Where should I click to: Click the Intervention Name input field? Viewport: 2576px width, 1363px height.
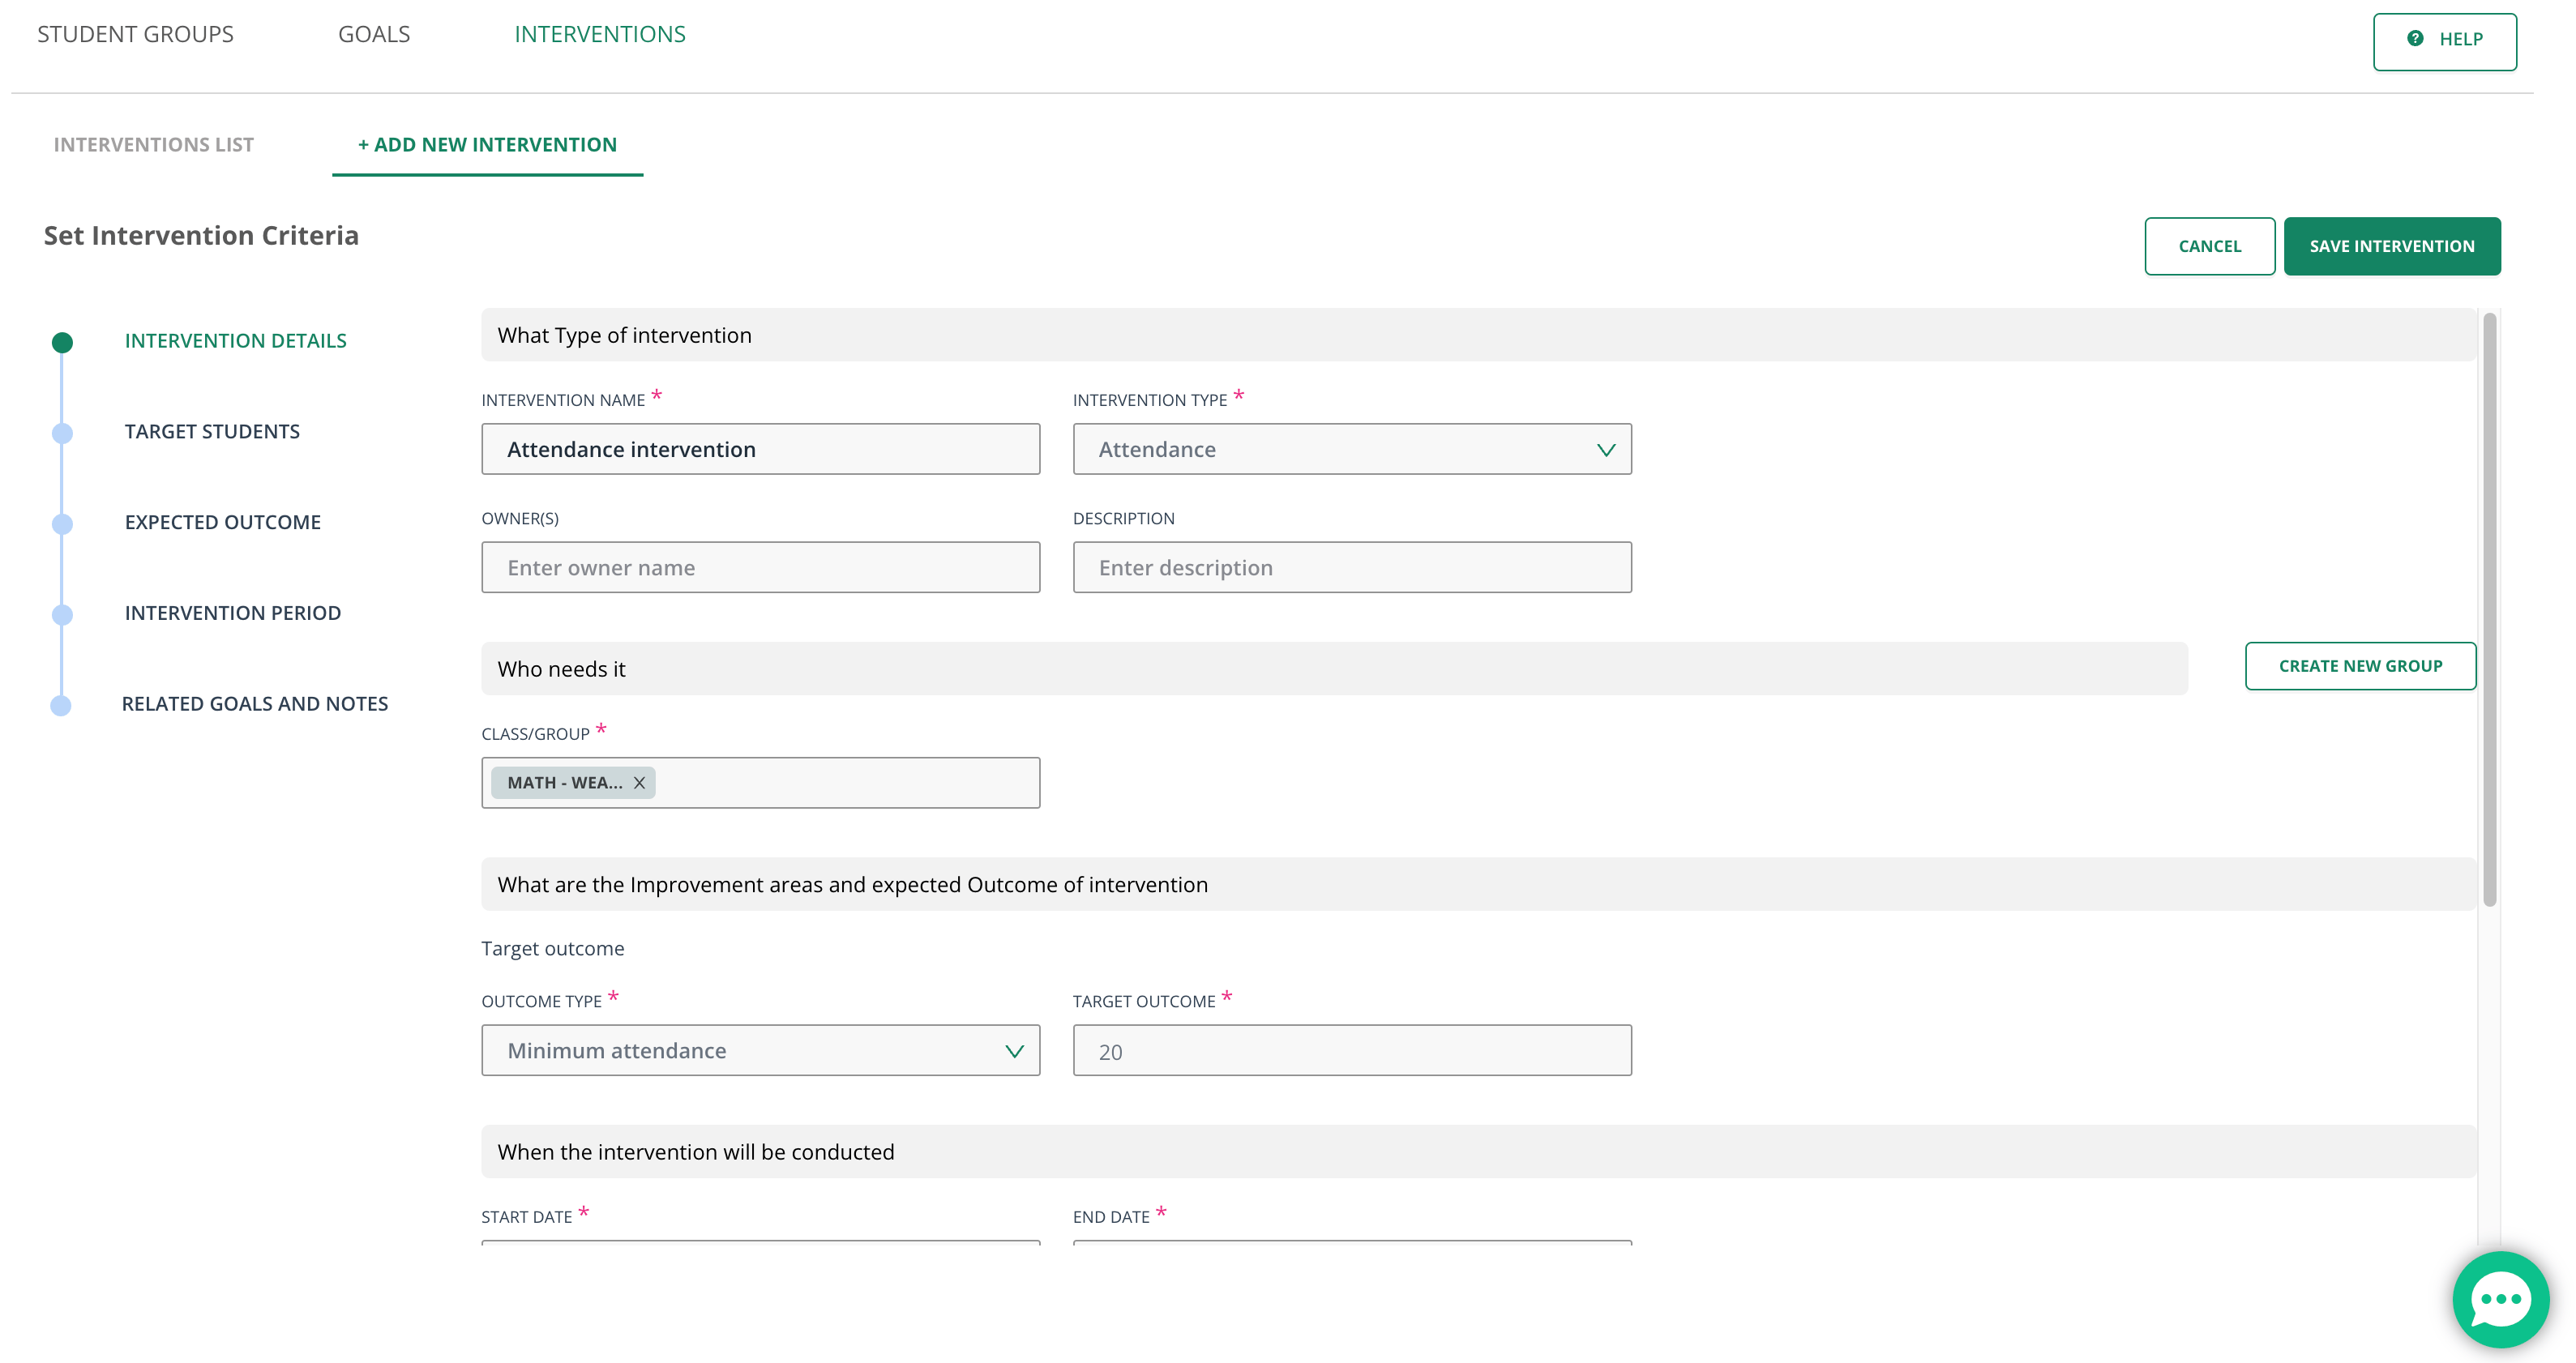pyautogui.click(x=760, y=449)
